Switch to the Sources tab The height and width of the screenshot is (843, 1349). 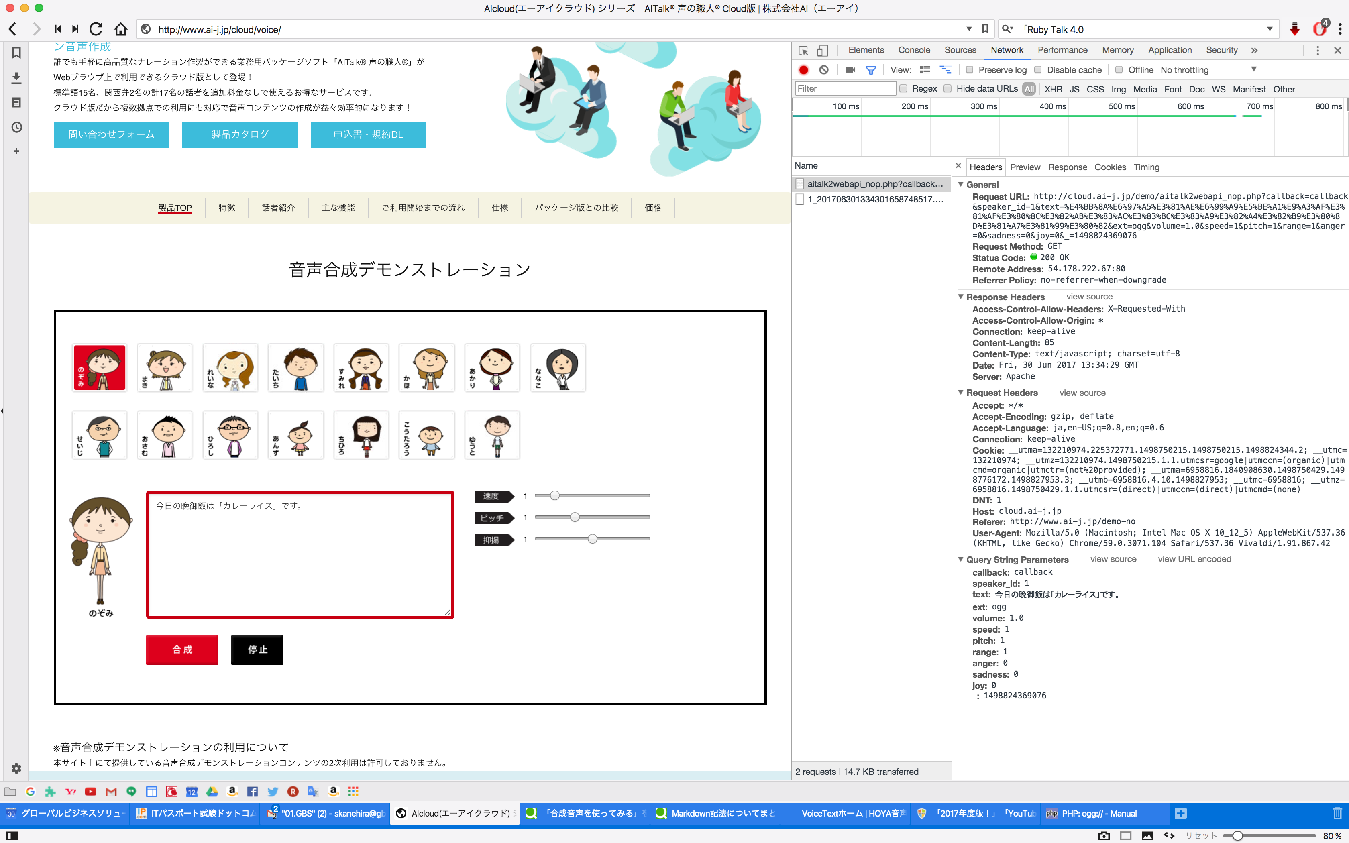click(960, 50)
